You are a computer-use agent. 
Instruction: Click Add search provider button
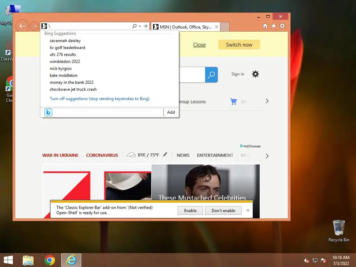click(x=171, y=112)
